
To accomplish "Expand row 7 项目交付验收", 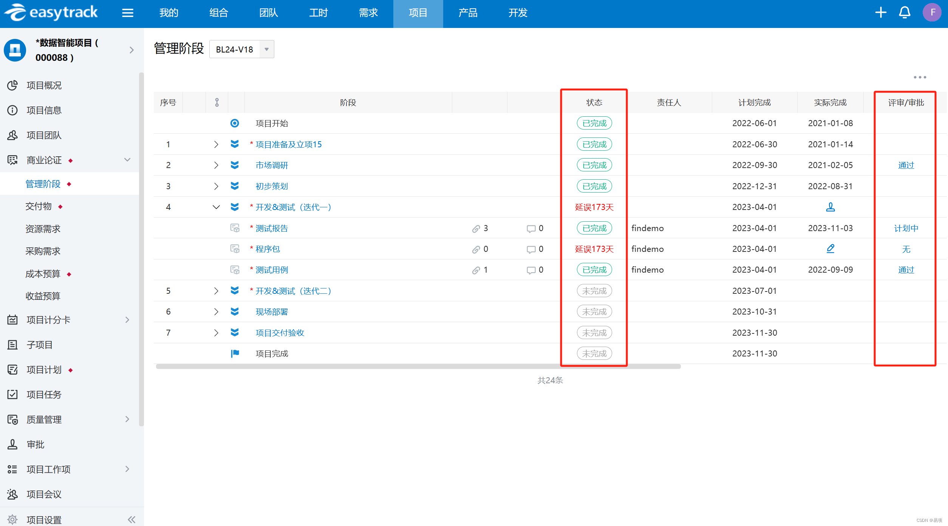I will point(216,333).
